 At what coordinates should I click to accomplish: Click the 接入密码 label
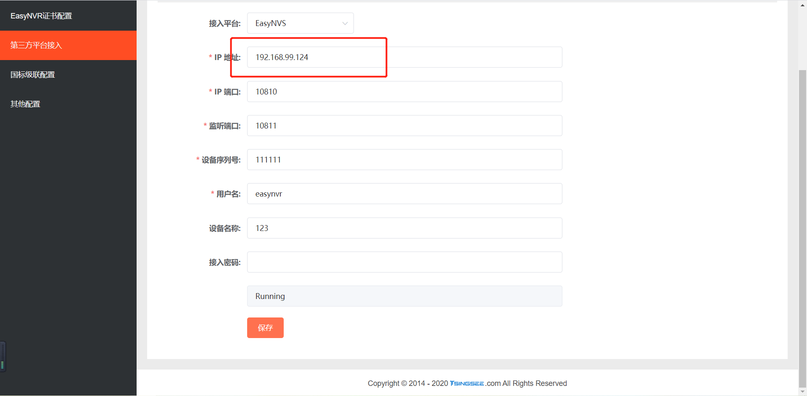[225, 262]
